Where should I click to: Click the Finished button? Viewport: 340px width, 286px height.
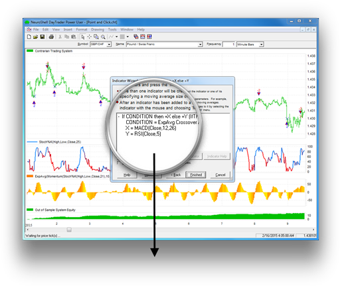click(196, 175)
